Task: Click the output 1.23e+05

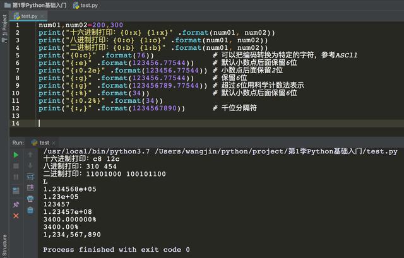Action: coord(61,197)
